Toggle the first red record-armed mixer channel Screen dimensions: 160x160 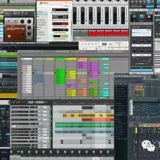pyautogui.click(x=92, y=32)
